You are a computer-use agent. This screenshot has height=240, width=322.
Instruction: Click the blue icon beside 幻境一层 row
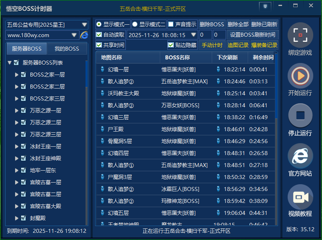click(x=103, y=69)
